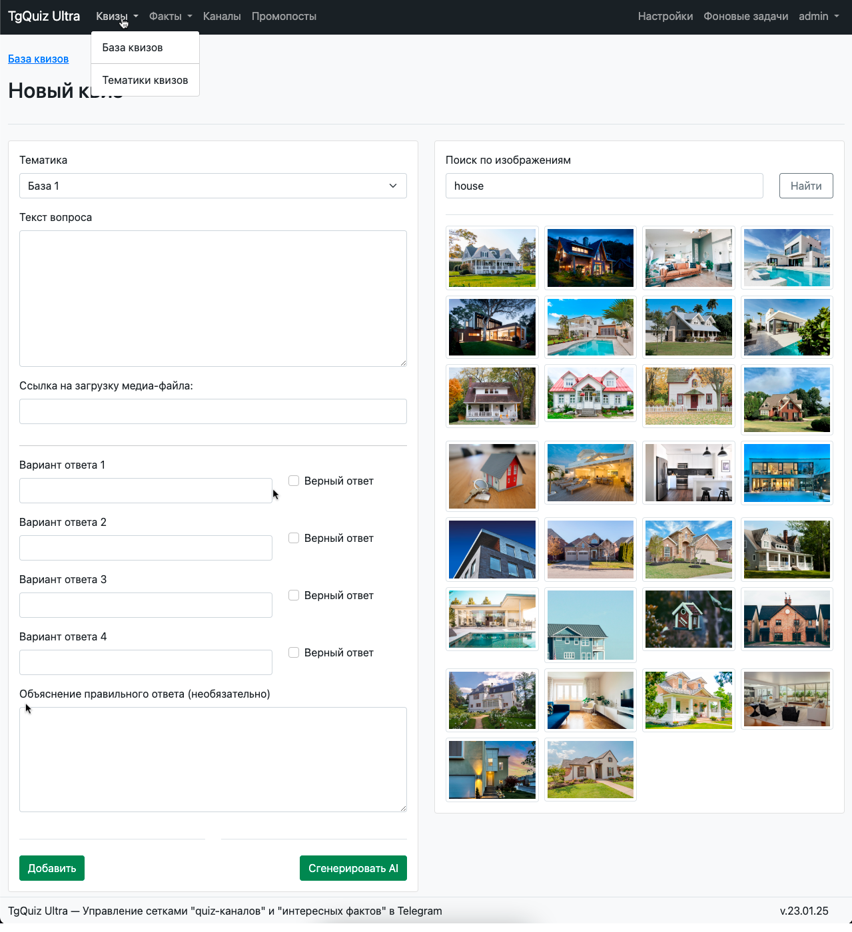Screen dimensions: 852x932
Task: Select the autumn house with white porch thumbnail
Action: [x=492, y=396]
